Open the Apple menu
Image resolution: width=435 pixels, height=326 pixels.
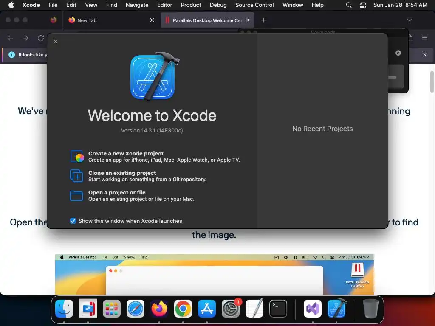pos(11,5)
